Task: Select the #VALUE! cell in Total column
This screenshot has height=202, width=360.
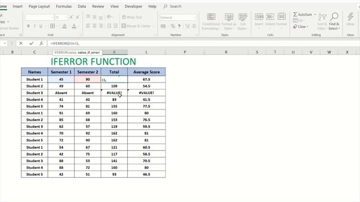Action: point(114,93)
